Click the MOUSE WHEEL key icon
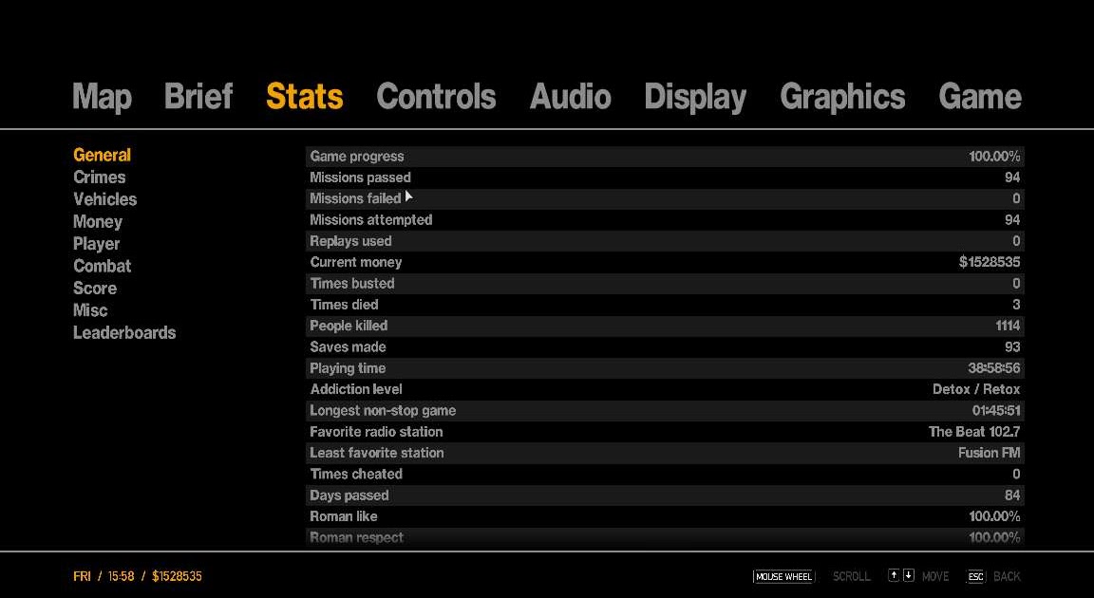Screen dimensions: 1094x598 pos(783,576)
